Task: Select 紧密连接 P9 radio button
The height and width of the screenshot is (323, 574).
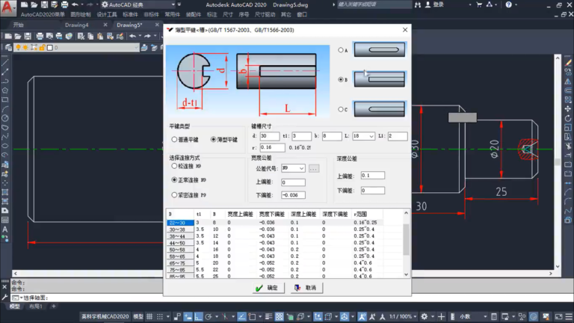Action: click(174, 195)
